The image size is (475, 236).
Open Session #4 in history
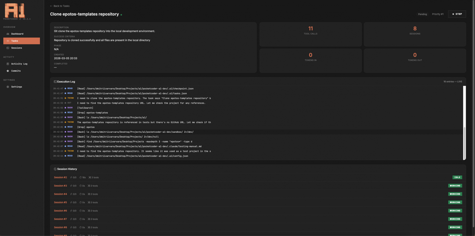point(258,194)
